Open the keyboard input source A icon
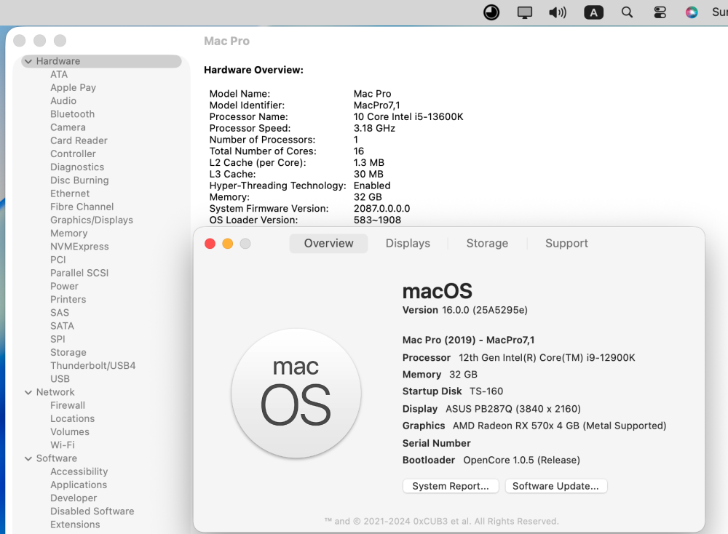The width and height of the screenshot is (728, 534). [x=594, y=12]
